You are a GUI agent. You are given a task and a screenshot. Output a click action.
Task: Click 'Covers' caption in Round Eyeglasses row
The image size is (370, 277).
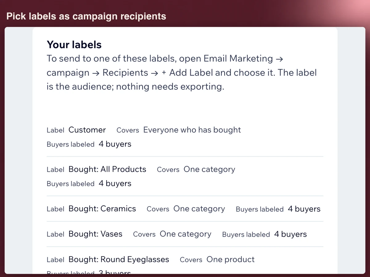click(x=191, y=260)
